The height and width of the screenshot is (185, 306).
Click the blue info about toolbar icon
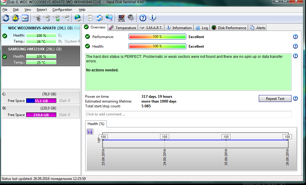pos(153,18)
